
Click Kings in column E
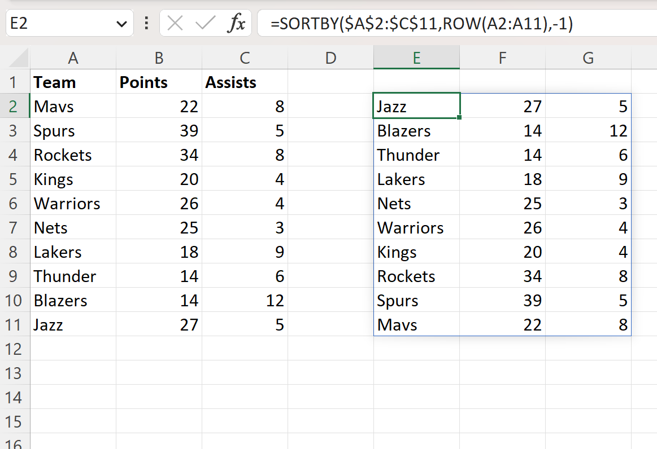[x=416, y=252]
